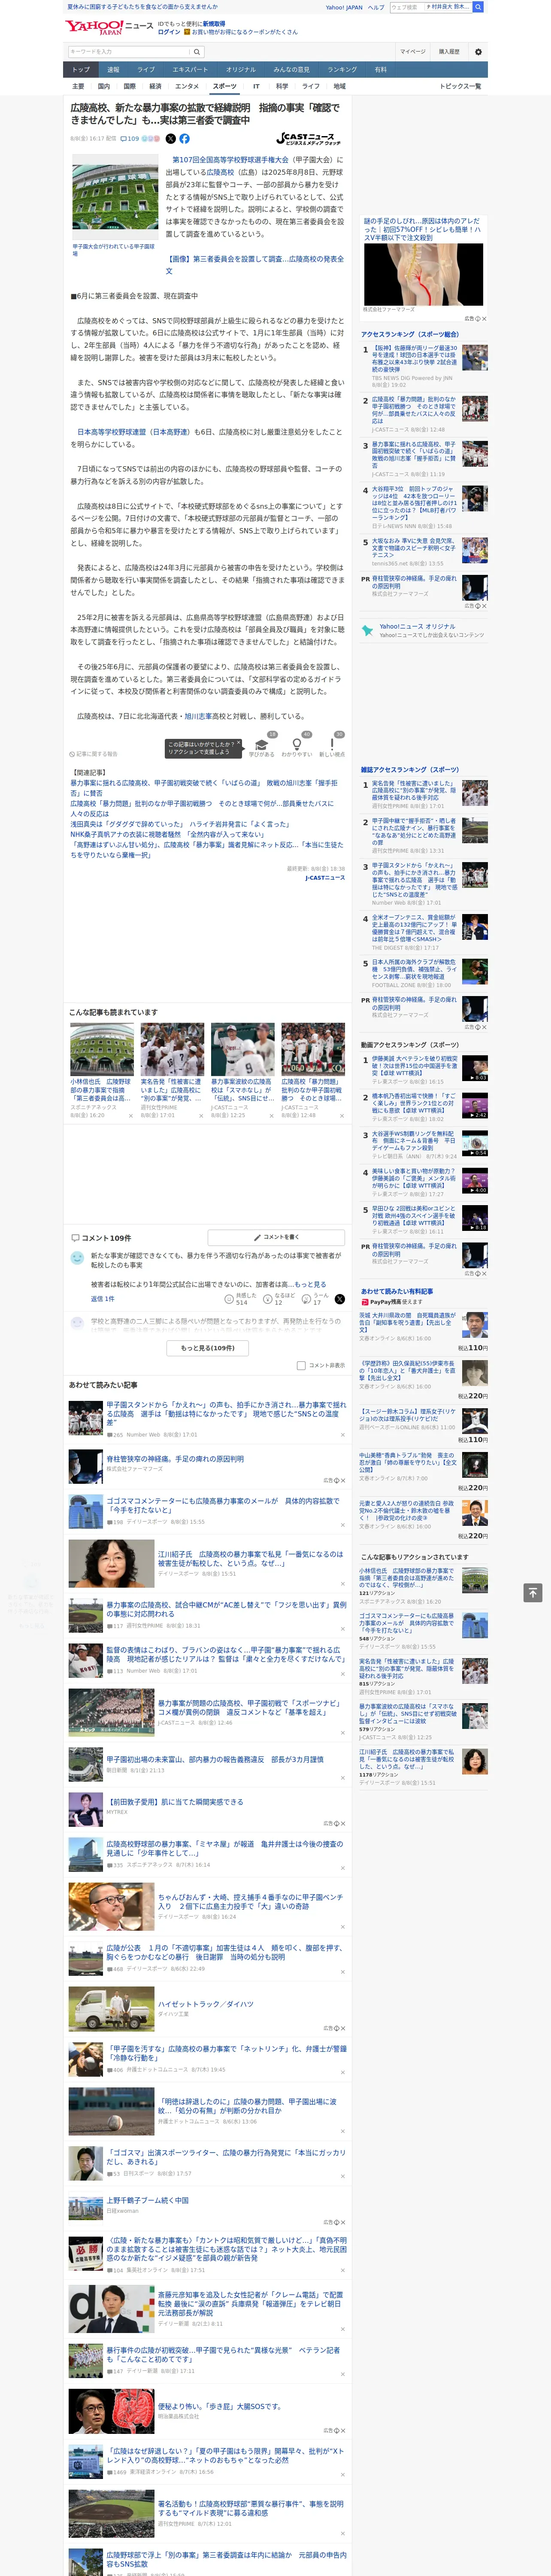This screenshot has width=551, height=2576.
Task: Open the ライブ tab in dark navigation bar
Action: 146,70
